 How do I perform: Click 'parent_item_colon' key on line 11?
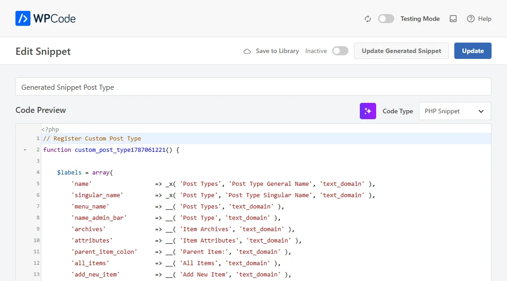tap(104, 252)
